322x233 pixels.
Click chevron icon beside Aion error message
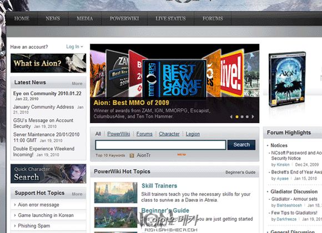click(x=15, y=205)
